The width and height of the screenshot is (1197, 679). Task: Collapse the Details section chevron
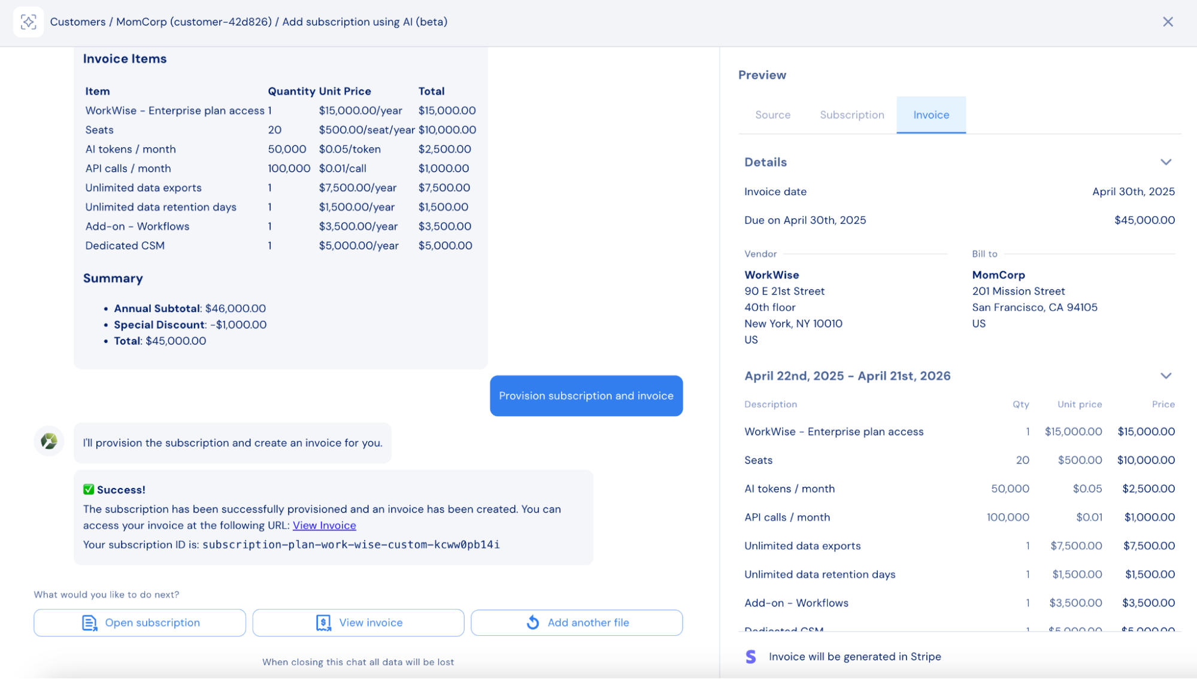[1165, 162]
